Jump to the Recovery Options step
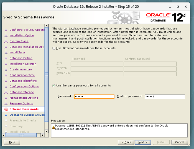The height and width of the screenshot is (149, 194). click(x=21, y=103)
